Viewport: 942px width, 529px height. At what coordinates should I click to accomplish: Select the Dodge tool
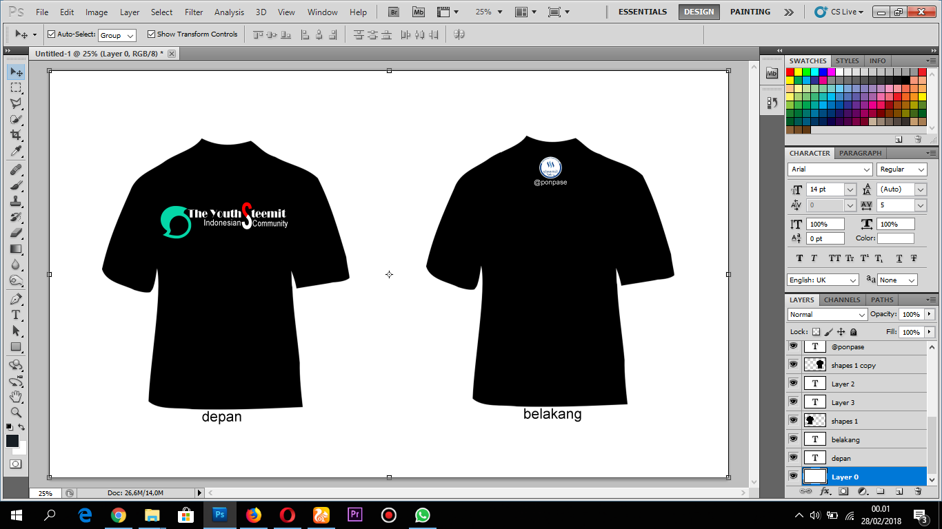pyautogui.click(x=16, y=280)
